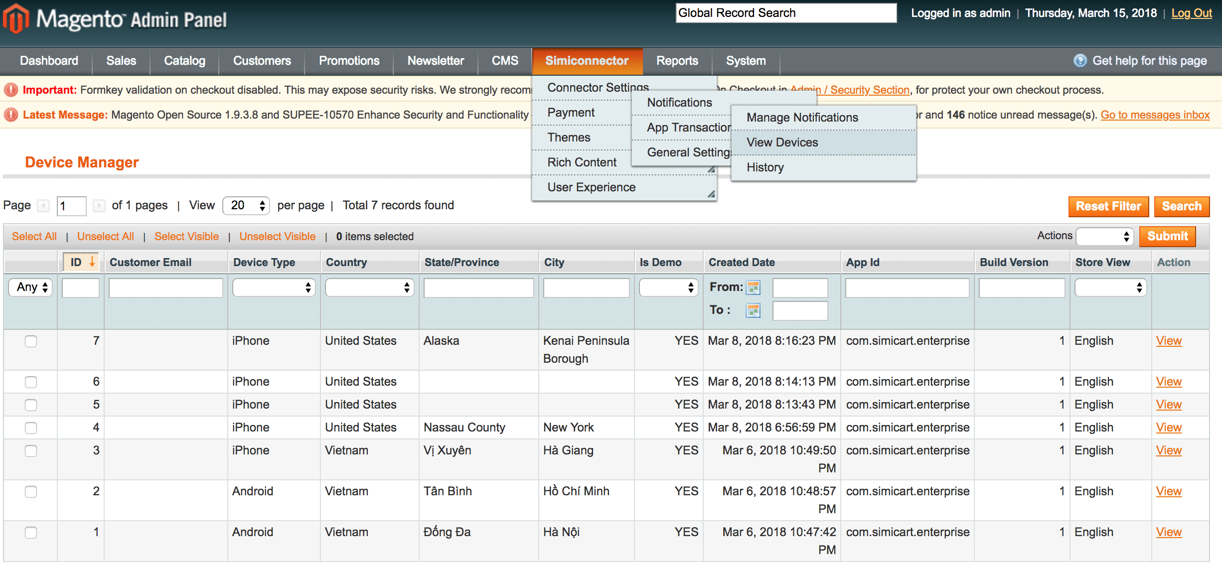
Task: Select View Devices in the submenu
Action: point(823,143)
